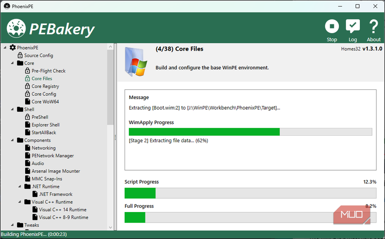Click the file icon beside Audio
Screen dimensions: 385x239
tap(28, 163)
